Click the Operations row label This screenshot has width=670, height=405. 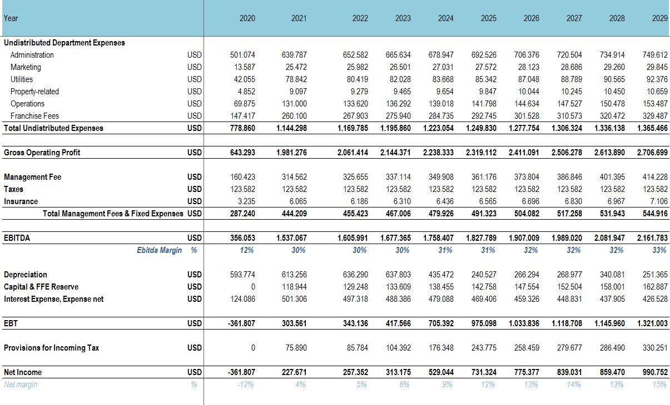coord(27,104)
